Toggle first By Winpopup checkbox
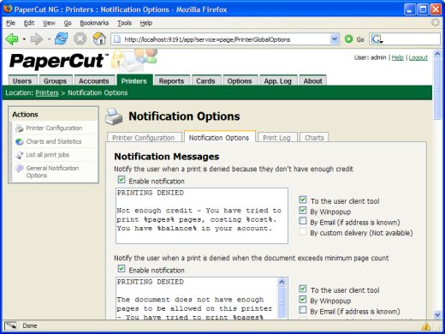 click(303, 211)
